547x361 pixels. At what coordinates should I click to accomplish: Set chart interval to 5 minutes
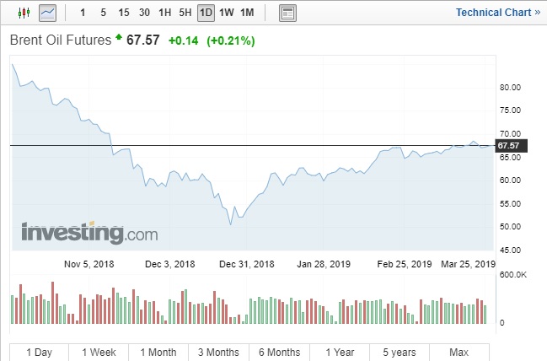103,13
